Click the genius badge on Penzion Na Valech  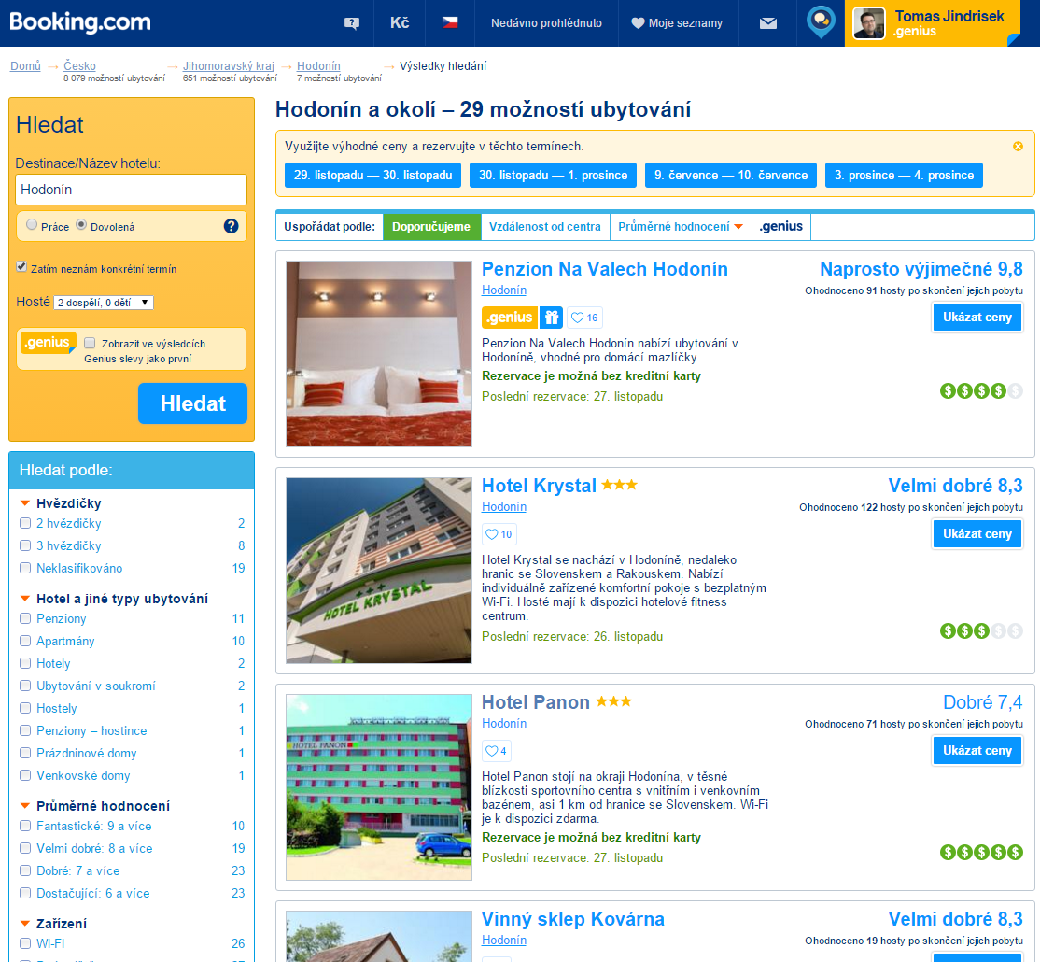(509, 318)
